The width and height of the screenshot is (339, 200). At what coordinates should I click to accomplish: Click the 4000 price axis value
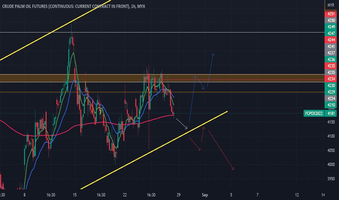[x=331, y=164]
